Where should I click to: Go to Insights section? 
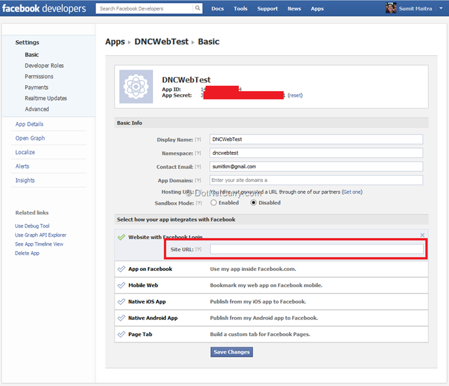click(x=25, y=180)
